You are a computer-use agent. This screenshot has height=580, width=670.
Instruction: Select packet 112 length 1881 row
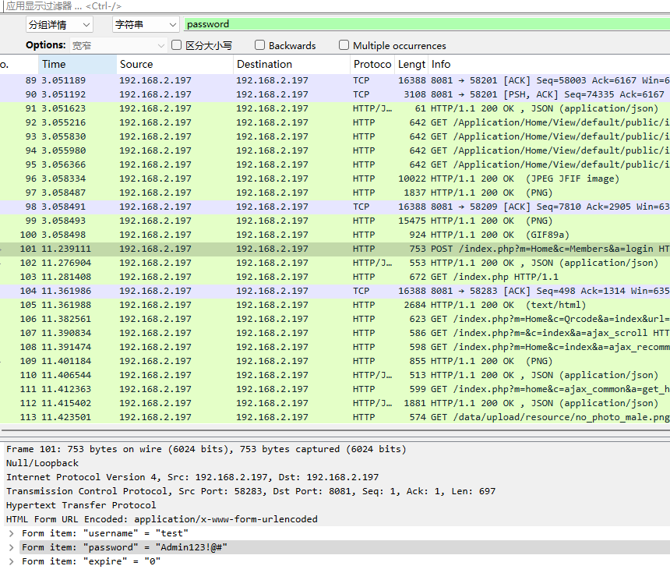pos(335,403)
